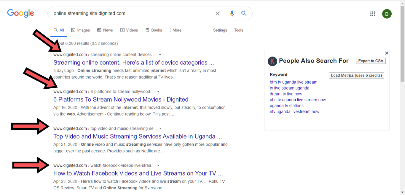This screenshot has width=405, height=195.
Task: Expand options arrow for 6-platforms-to-stream-nollywood result
Action: coord(158,92)
